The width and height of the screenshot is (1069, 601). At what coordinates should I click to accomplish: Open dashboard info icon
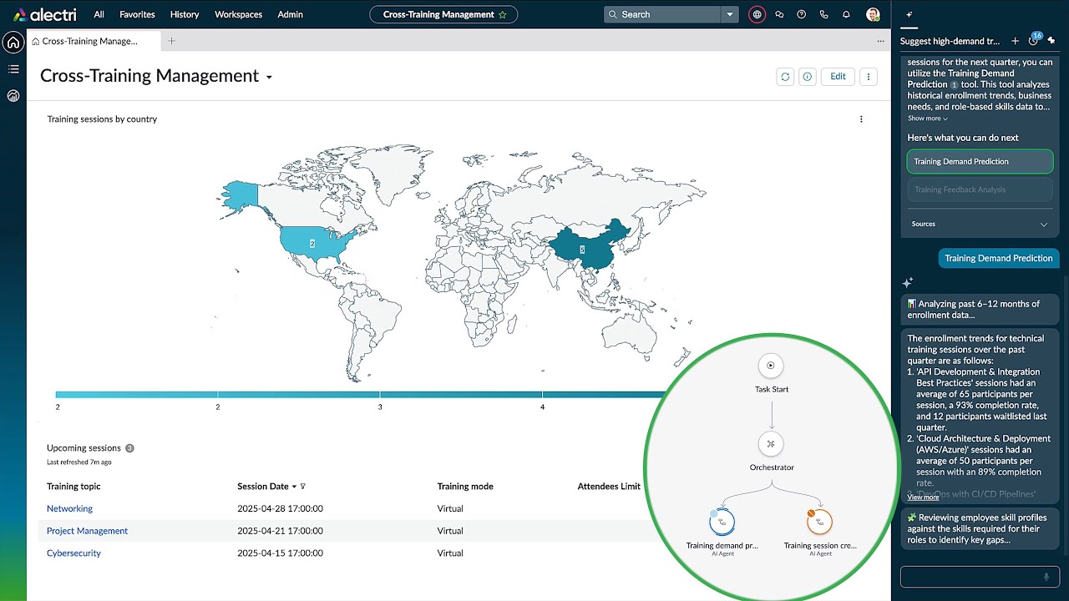point(808,77)
